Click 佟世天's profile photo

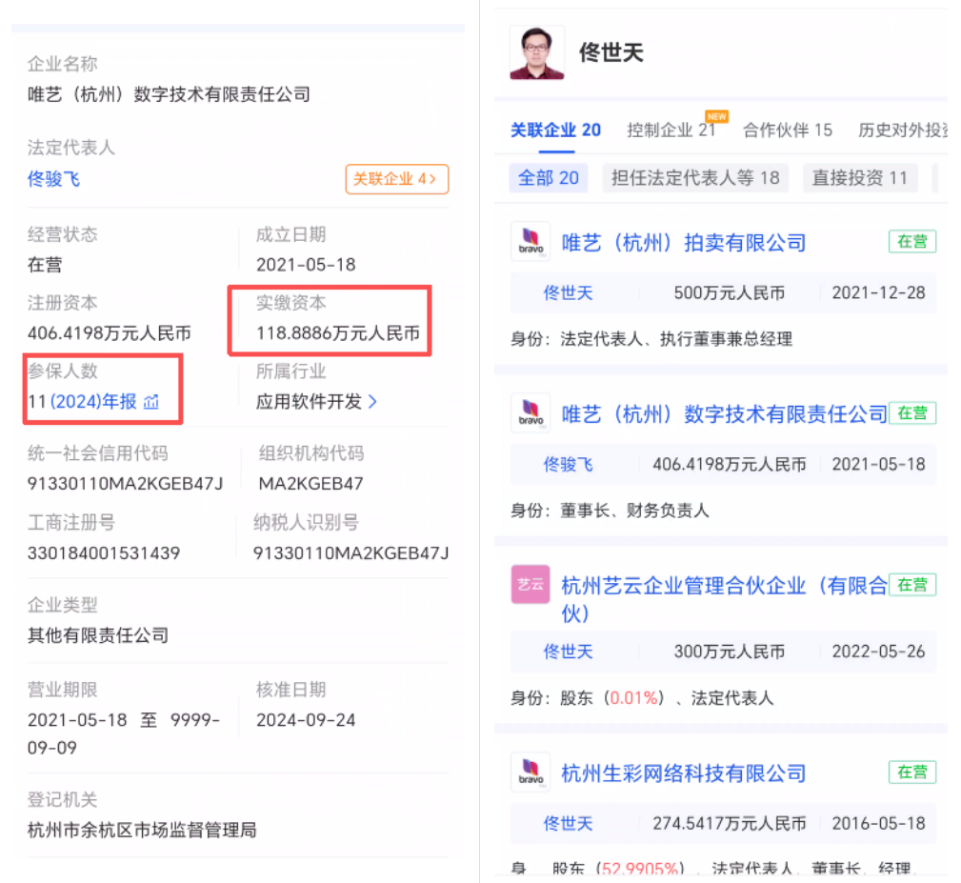536,53
